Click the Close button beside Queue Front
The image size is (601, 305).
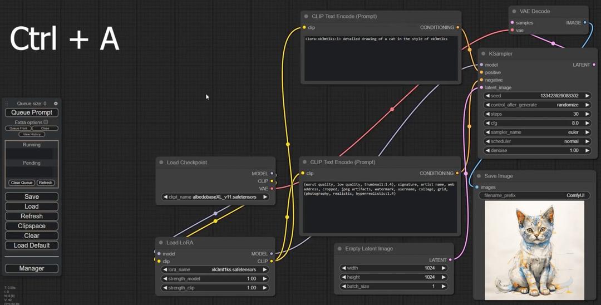(x=45, y=129)
